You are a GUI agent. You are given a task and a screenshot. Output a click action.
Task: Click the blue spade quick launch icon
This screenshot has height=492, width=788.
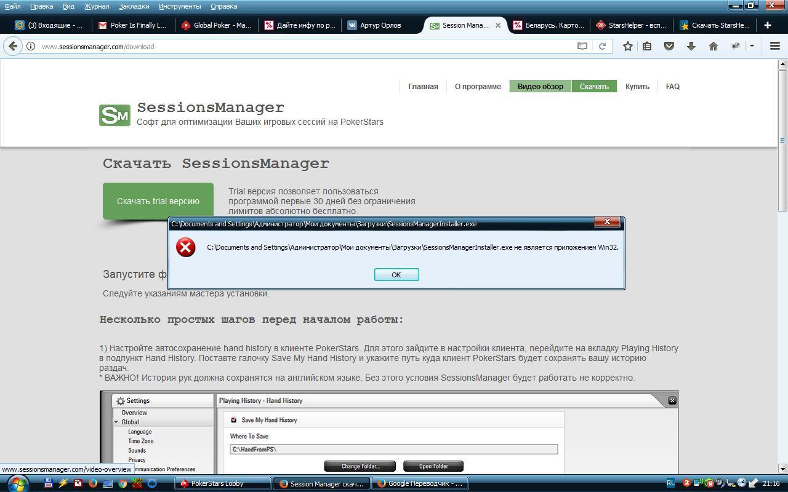[152, 483]
